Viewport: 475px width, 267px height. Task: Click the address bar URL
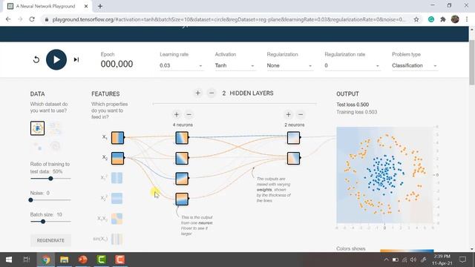tap(229, 19)
